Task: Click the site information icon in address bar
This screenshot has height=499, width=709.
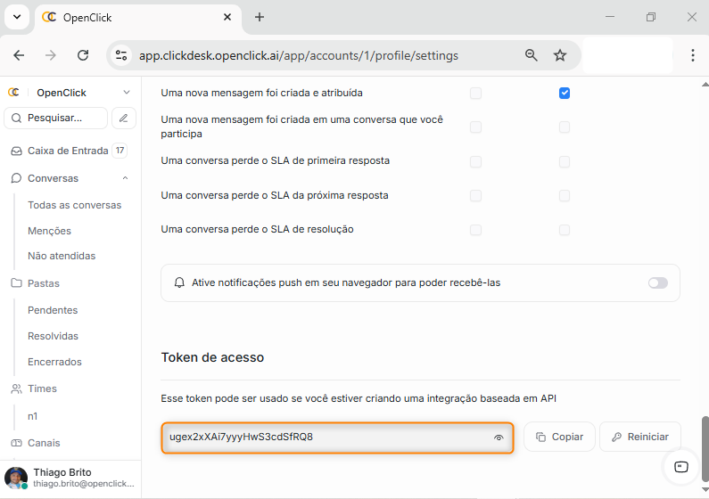Action: [x=121, y=55]
